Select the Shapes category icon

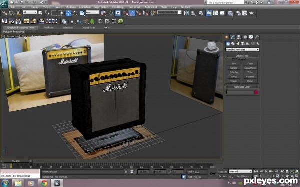pos(233,44)
